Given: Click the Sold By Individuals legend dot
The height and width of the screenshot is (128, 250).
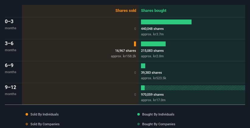Looking at the screenshot, I should (x=27, y=114).
